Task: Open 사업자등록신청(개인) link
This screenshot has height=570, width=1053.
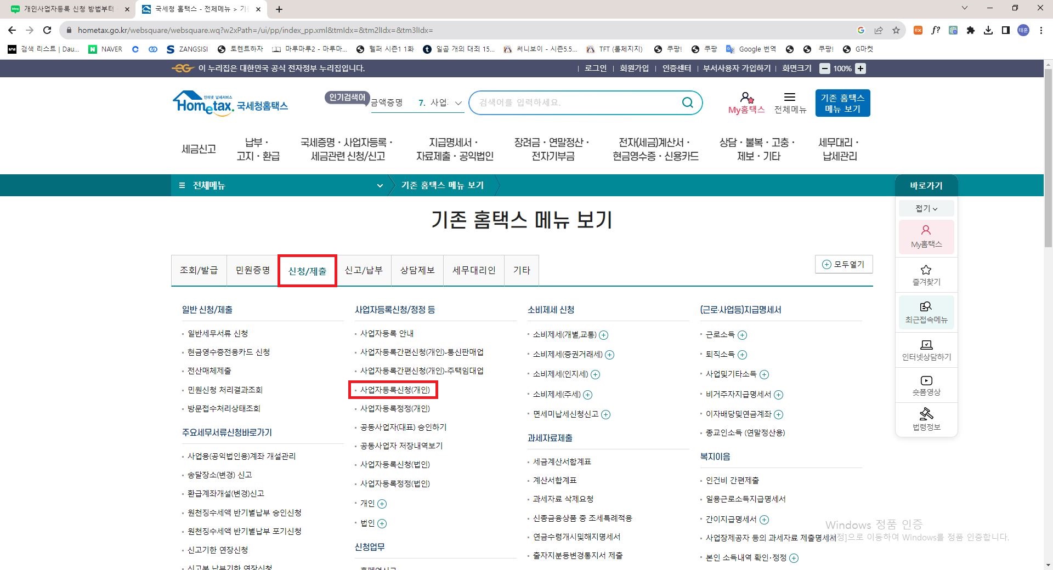Action: coord(395,390)
